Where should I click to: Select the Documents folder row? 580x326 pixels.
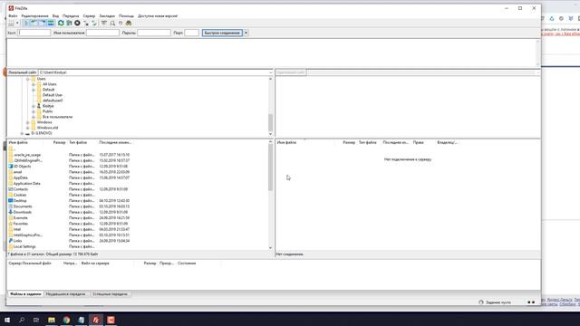click(137, 206)
